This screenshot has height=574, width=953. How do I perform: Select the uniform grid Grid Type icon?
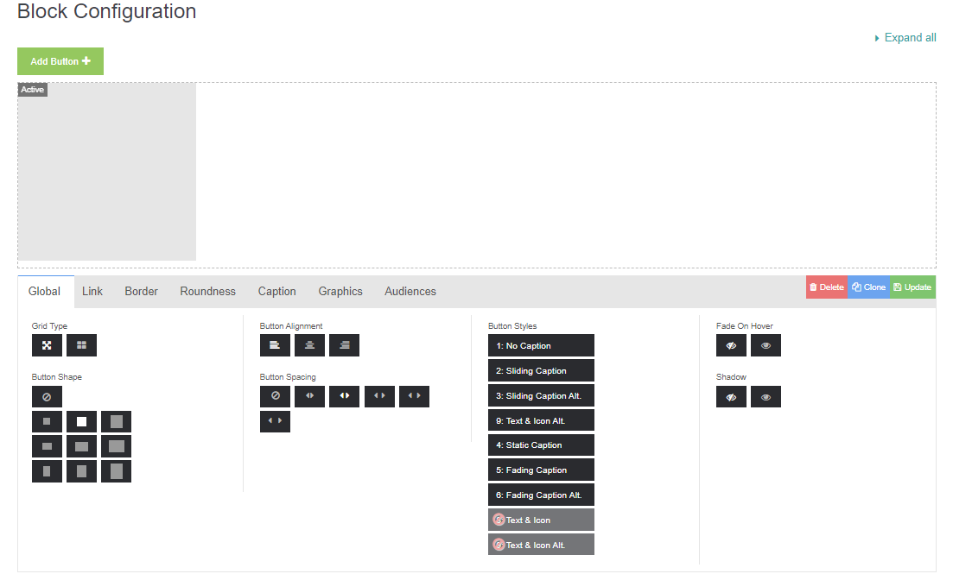tap(81, 344)
